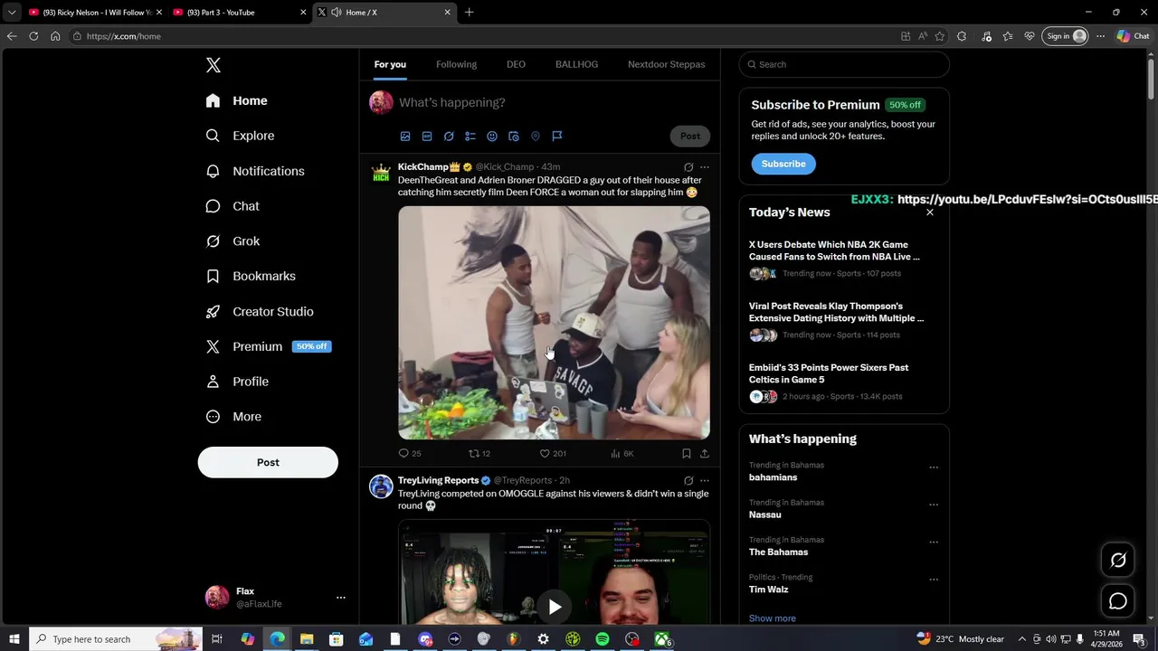Open Embiid's 33 Points news story
This screenshot has height=651, width=1158.
click(843, 382)
